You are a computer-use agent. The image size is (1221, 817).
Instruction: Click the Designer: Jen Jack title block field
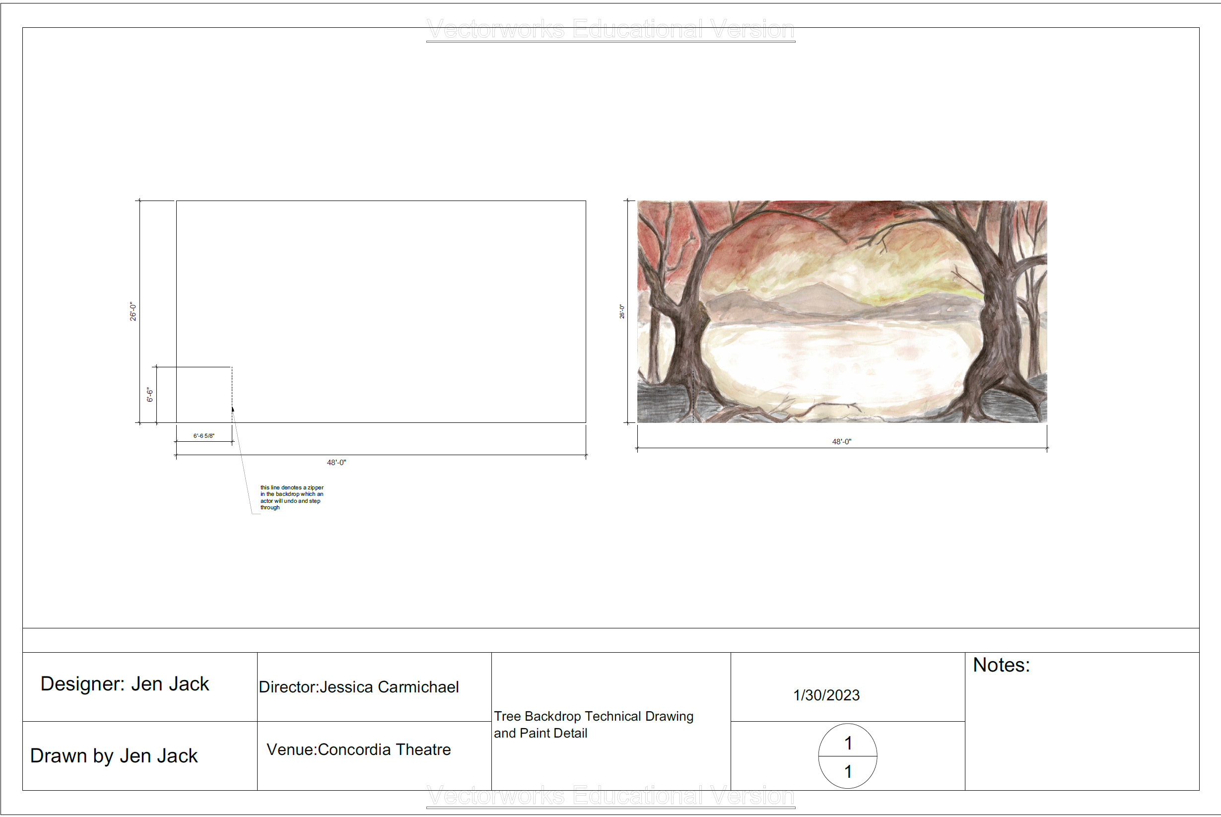124,683
